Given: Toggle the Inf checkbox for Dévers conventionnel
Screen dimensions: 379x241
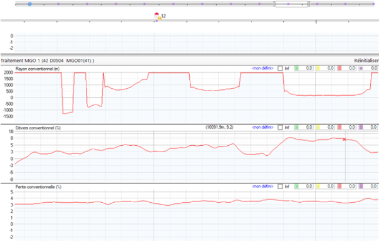Looking at the screenshot, I should tap(280, 127).
